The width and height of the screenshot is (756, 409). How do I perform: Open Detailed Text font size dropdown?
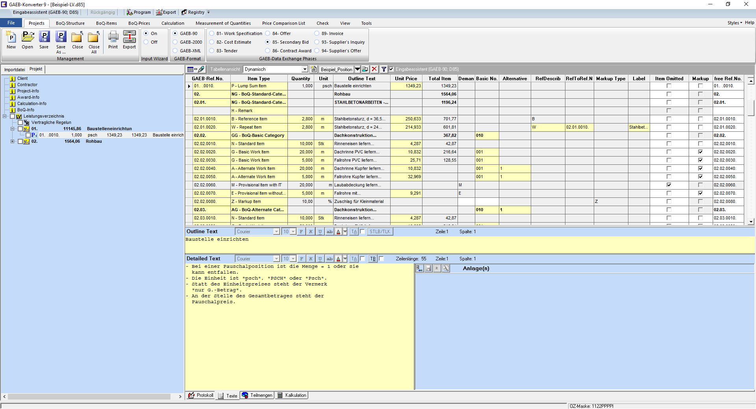[293, 259]
